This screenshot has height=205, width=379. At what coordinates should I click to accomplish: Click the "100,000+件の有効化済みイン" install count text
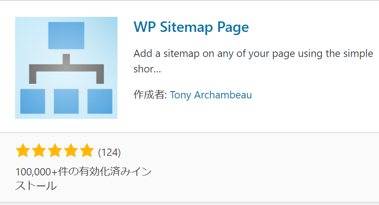click(x=84, y=172)
